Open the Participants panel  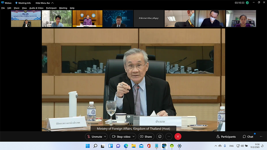226,137
